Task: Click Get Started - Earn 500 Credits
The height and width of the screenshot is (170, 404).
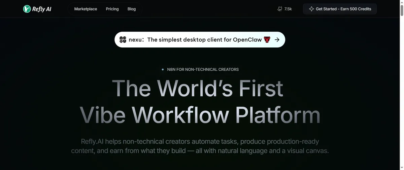Action: point(340,9)
